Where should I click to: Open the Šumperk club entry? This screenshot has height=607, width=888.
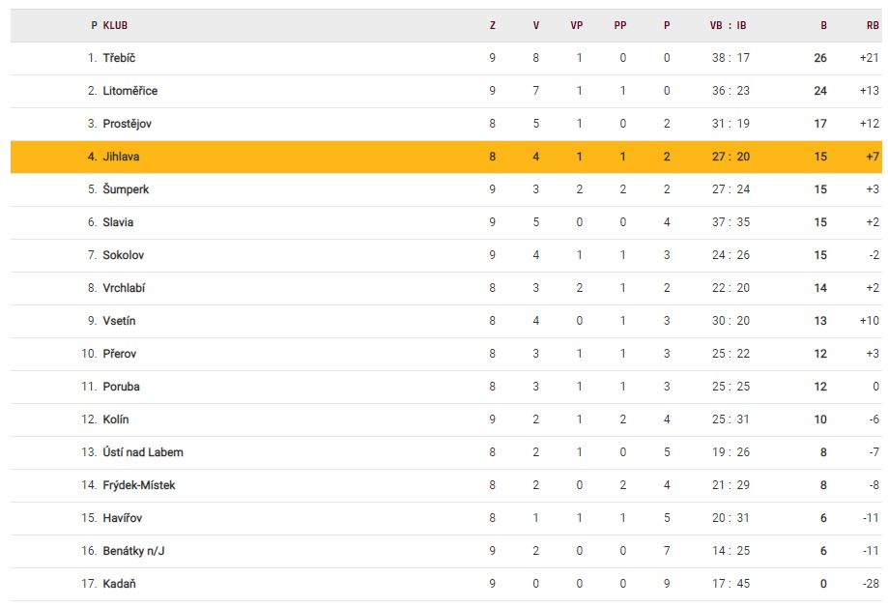click(x=126, y=189)
